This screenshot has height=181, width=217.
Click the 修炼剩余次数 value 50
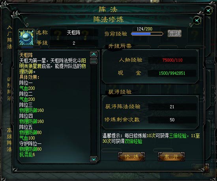pyautogui.click(x=172, y=120)
